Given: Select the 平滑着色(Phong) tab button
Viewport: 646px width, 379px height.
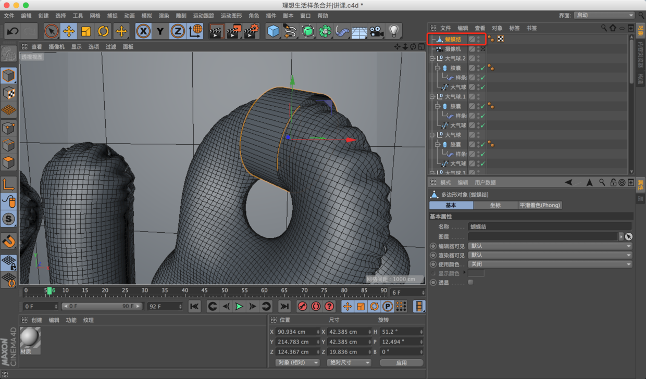Looking at the screenshot, I should tap(540, 205).
